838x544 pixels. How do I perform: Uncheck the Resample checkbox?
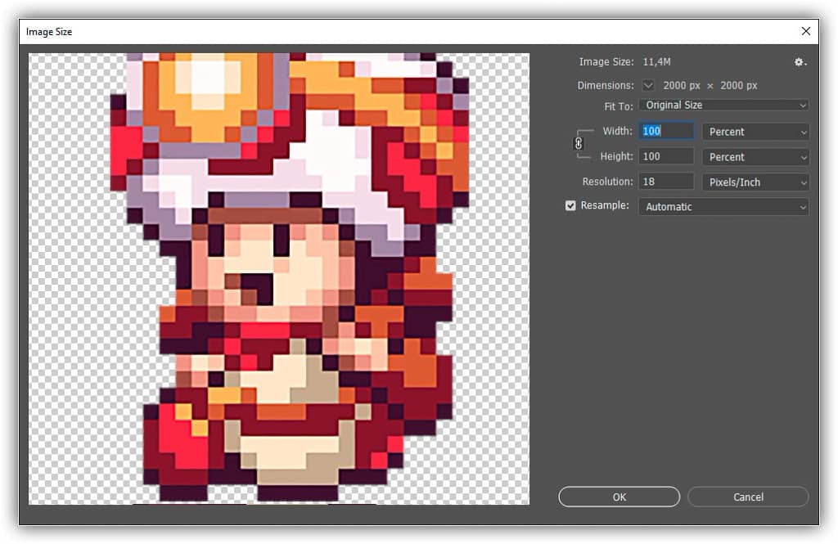coord(570,205)
